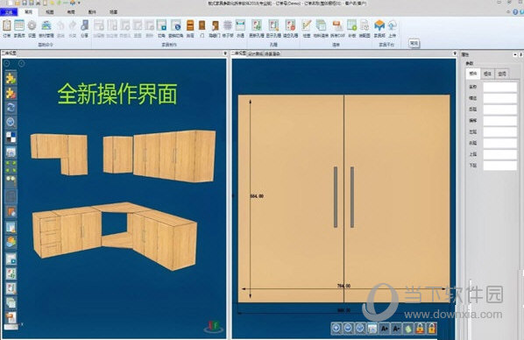Screen dimensions: 524x340
Task: Select the third tab in properties panel
Action: click(502, 74)
